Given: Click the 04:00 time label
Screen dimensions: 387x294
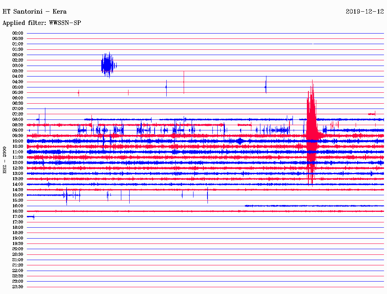Looking at the screenshot, I should (18, 77).
